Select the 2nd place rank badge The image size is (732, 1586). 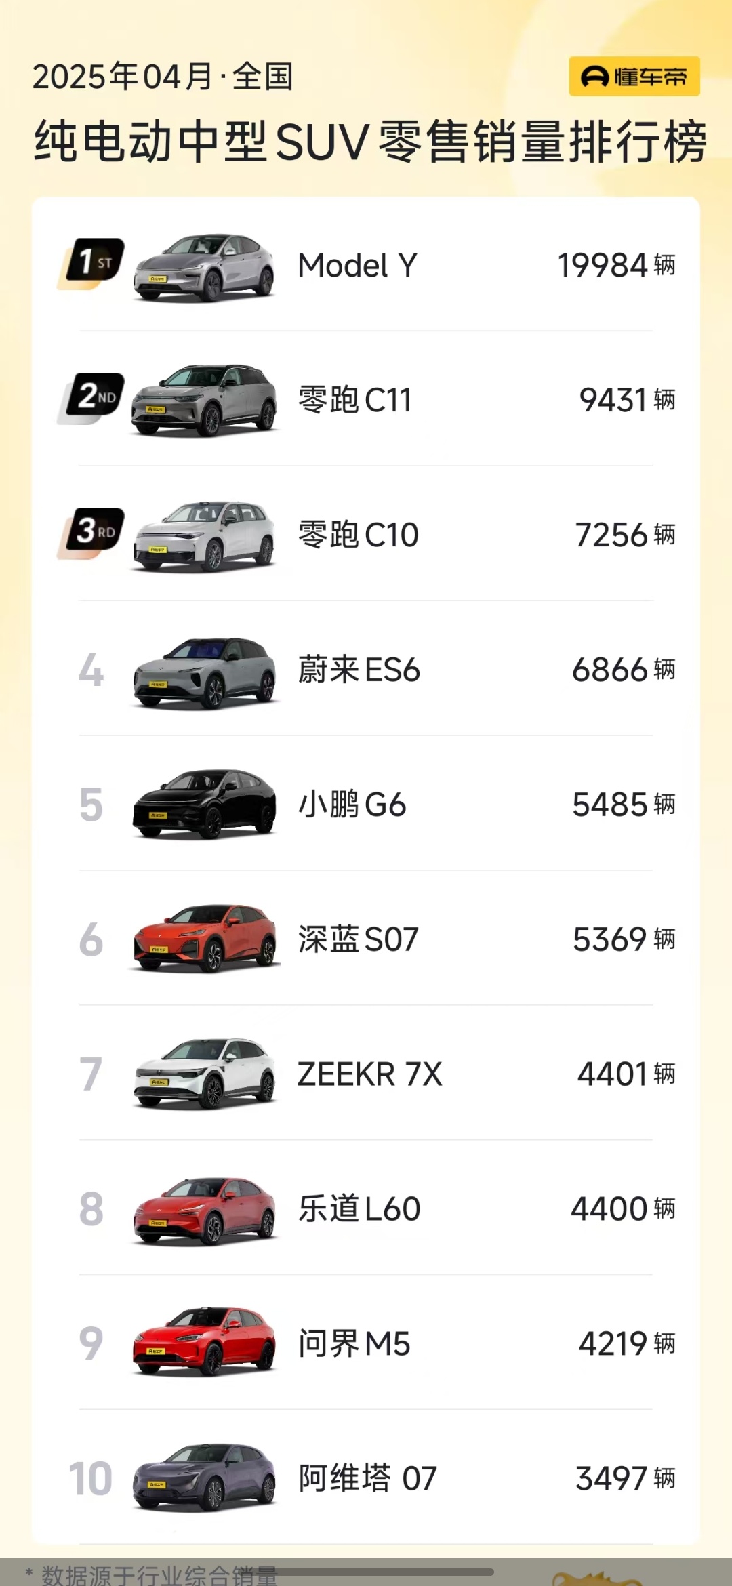point(91,399)
